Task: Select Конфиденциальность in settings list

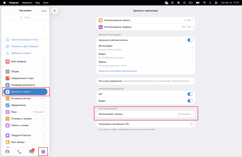Action: [25, 85]
